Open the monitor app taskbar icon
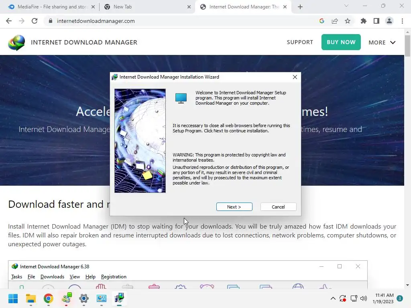This screenshot has width=411, height=308. click(102, 298)
